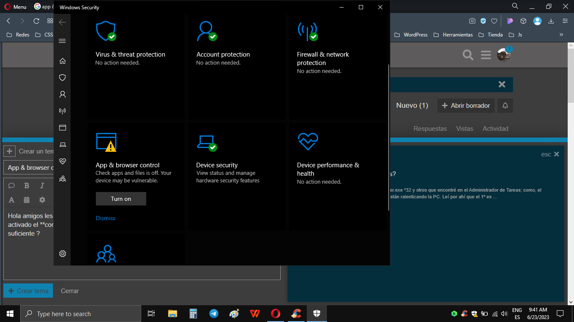Select the app browser window icon in sidebar

[x=62, y=128]
